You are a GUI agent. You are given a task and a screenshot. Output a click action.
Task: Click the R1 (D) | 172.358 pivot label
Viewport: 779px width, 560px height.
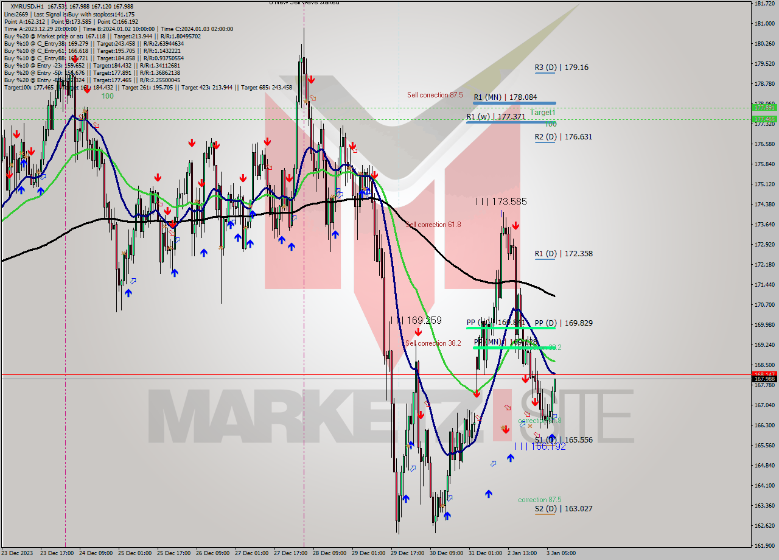(x=563, y=254)
